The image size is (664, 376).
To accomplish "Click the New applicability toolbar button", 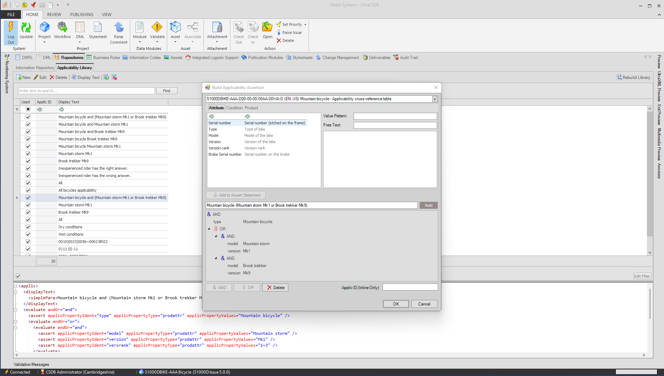I will [x=23, y=78].
